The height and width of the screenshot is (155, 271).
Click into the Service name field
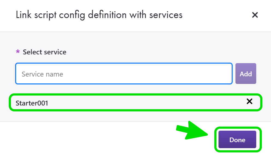click(x=124, y=74)
